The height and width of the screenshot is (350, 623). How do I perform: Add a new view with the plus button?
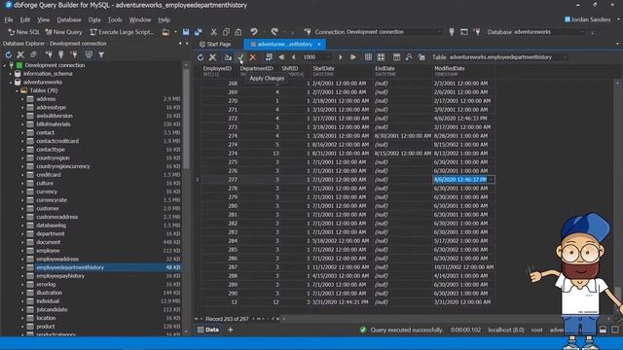coord(230,330)
